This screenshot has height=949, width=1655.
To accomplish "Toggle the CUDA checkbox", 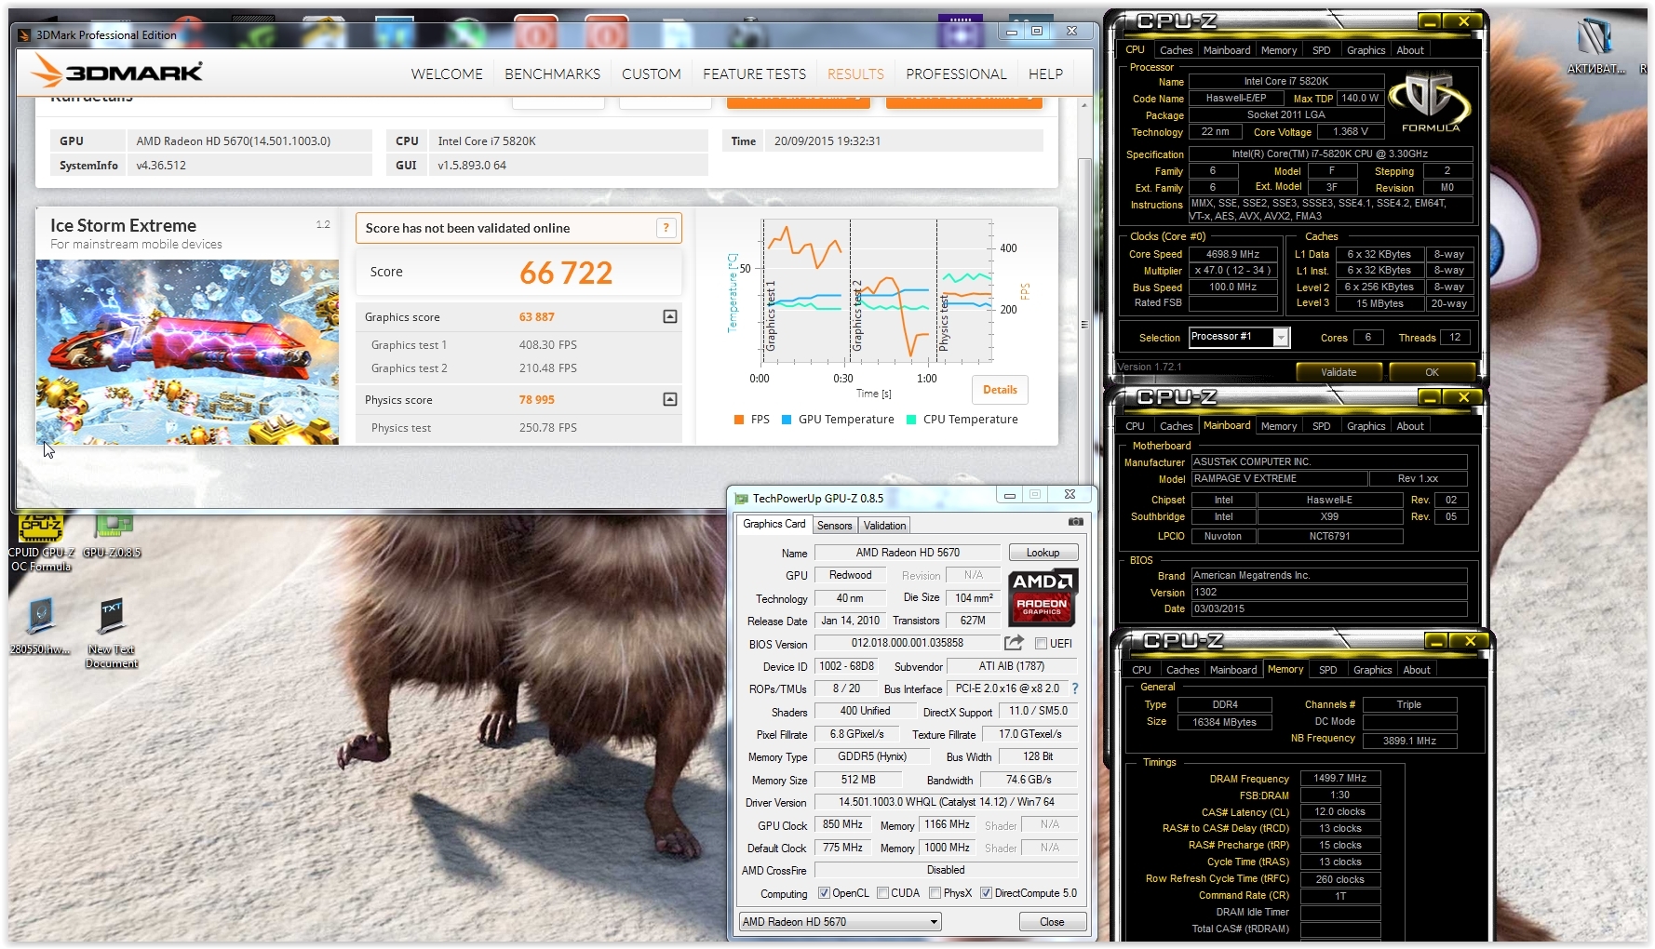I will (x=882, y=893).
